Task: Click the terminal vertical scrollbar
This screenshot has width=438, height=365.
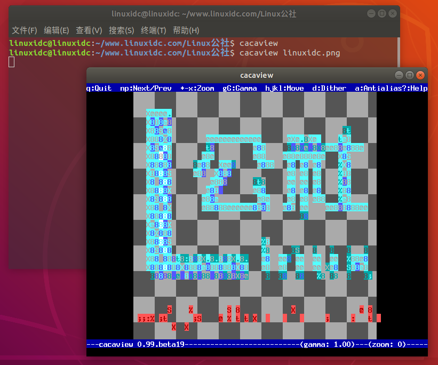Action: [399, 52]
